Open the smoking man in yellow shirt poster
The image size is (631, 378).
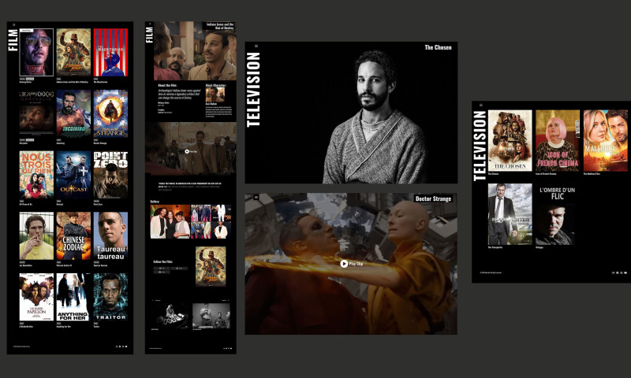click(36, 235)
